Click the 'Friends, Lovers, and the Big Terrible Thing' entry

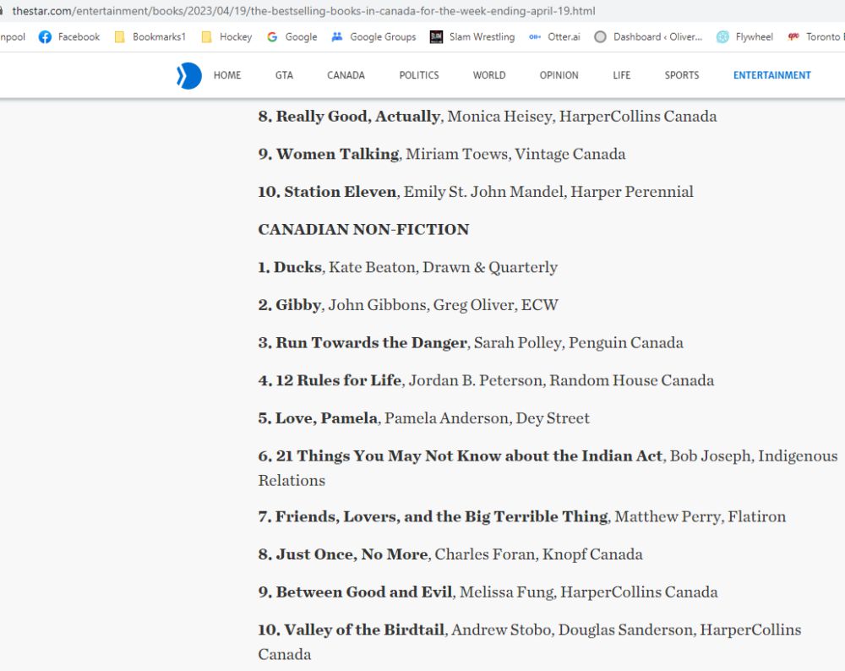[521, 517]
